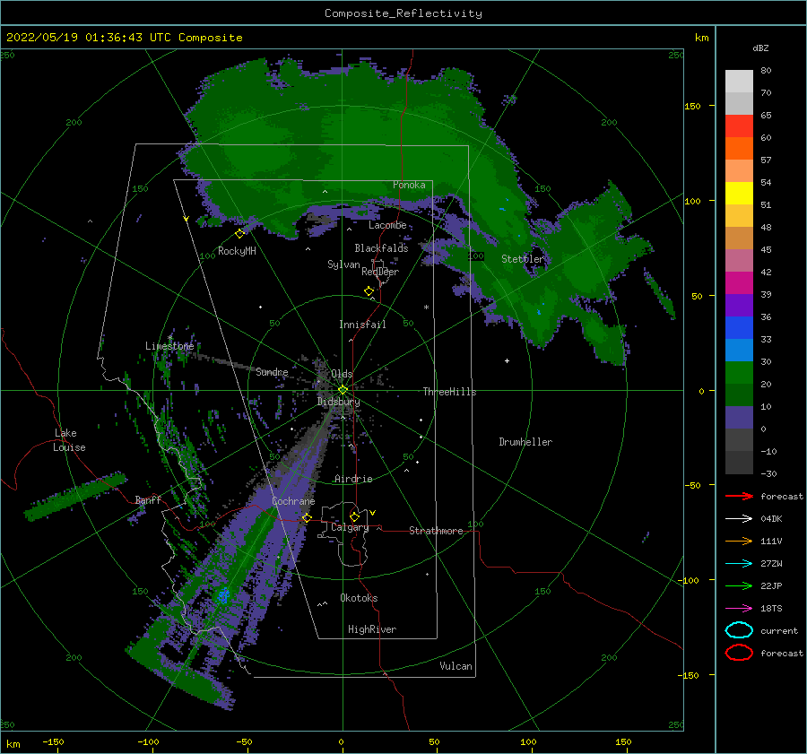Viewport: 807px width, 754px height.
Task: Pick the bright red 65 dBZ swatch
Action: 739,126
